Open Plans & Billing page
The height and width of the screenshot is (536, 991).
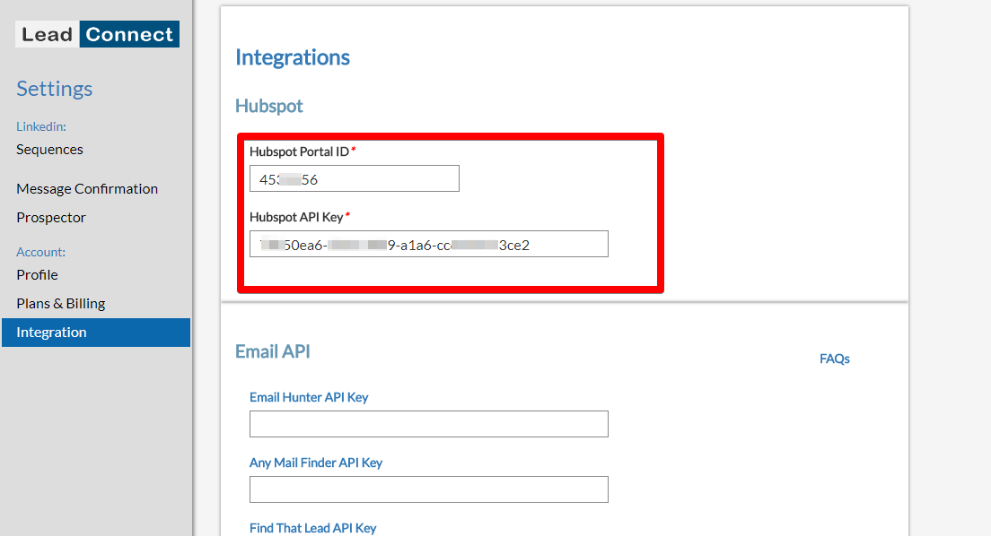[x=61, y=304]
